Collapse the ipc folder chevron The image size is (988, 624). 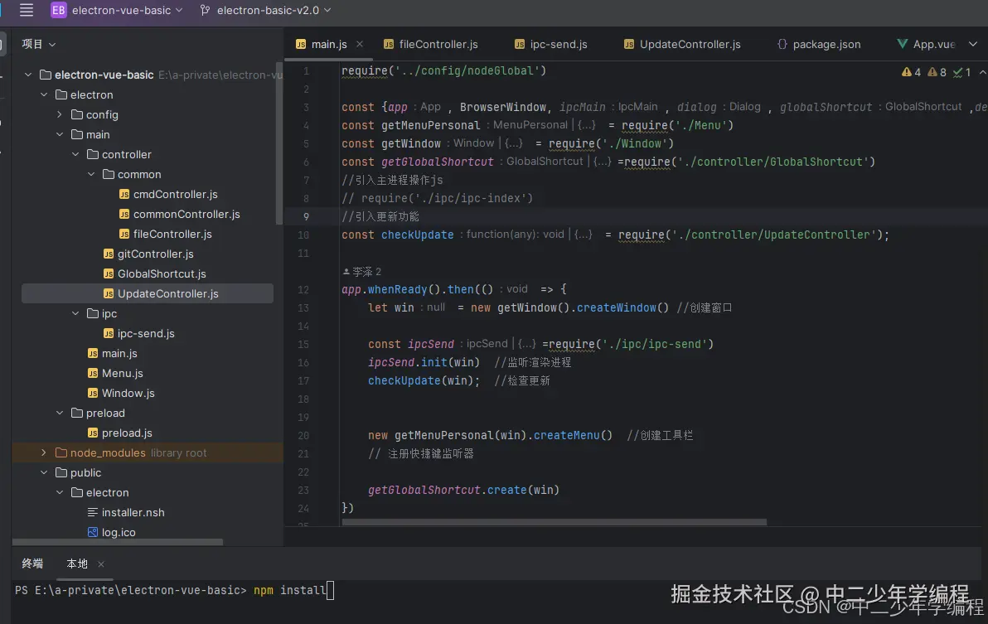75,313
